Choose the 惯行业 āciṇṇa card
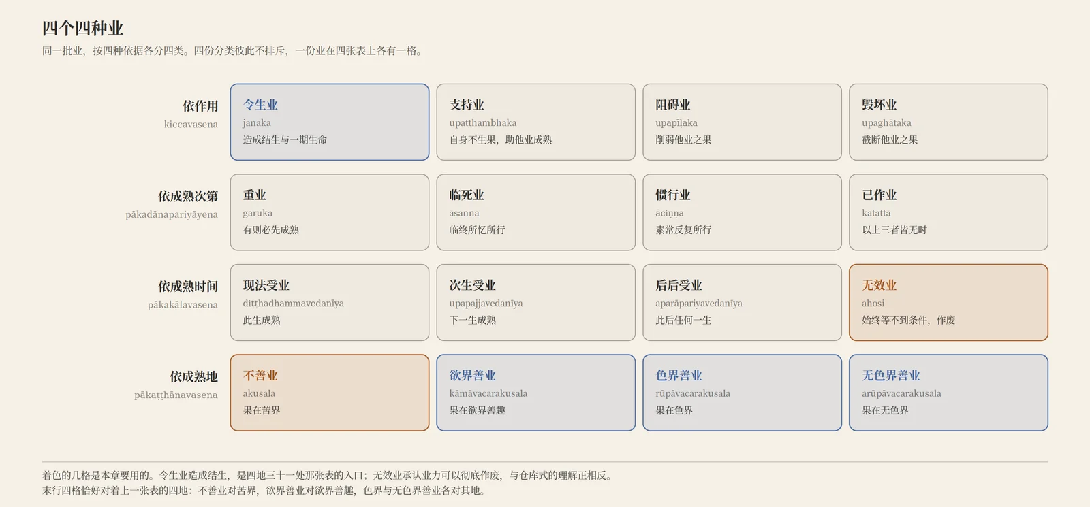This screenshot has width=1090, height=507. pyautogui.click(x=742, y=212)
